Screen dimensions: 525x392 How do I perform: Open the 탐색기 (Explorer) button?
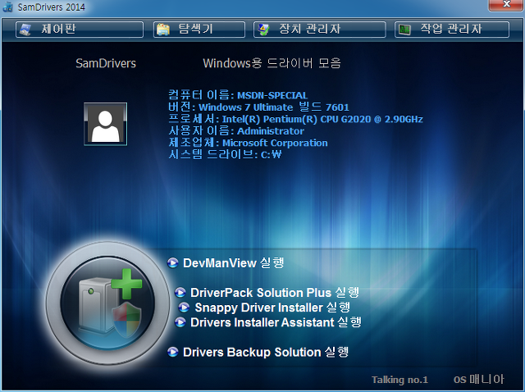[x=199, y=30]
